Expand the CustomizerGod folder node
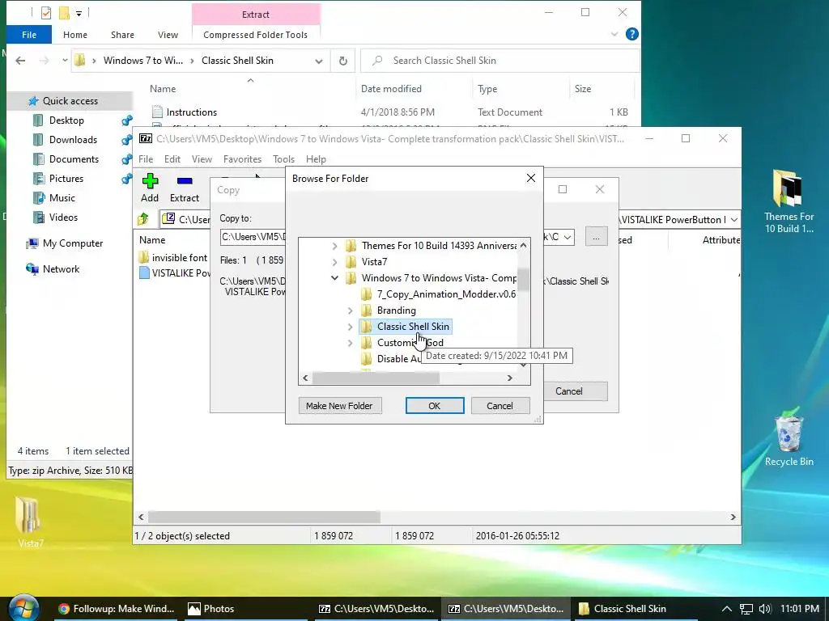This screenshot has width=829, height=621. pos(350,343)
